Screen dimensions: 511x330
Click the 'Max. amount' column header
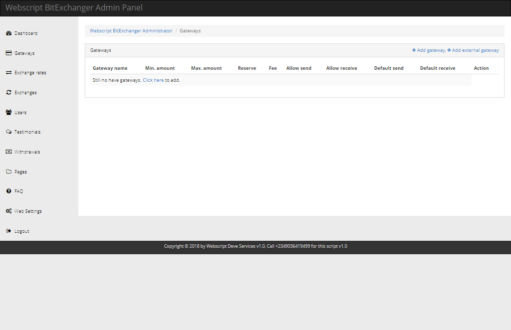[x=206, y=68]
